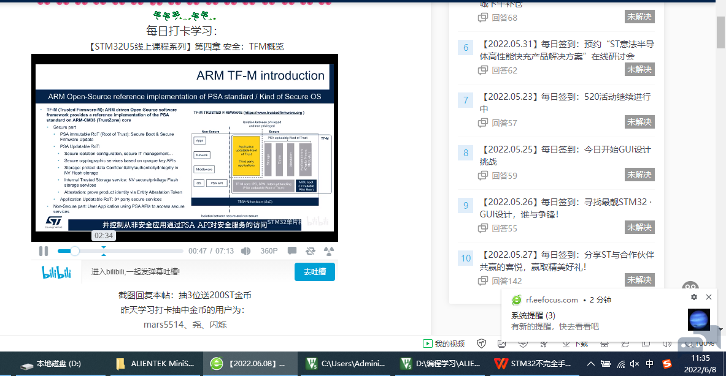The height and width of the screenshot is (376, 726).
Task: Click 未解决 badge on thread 7
Action: coord(639,122)
